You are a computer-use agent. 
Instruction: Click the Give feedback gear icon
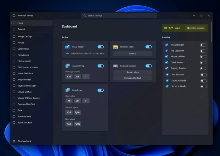click(x=14, y=141)
